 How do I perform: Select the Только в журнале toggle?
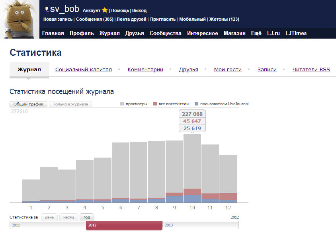tap(70, 104)
